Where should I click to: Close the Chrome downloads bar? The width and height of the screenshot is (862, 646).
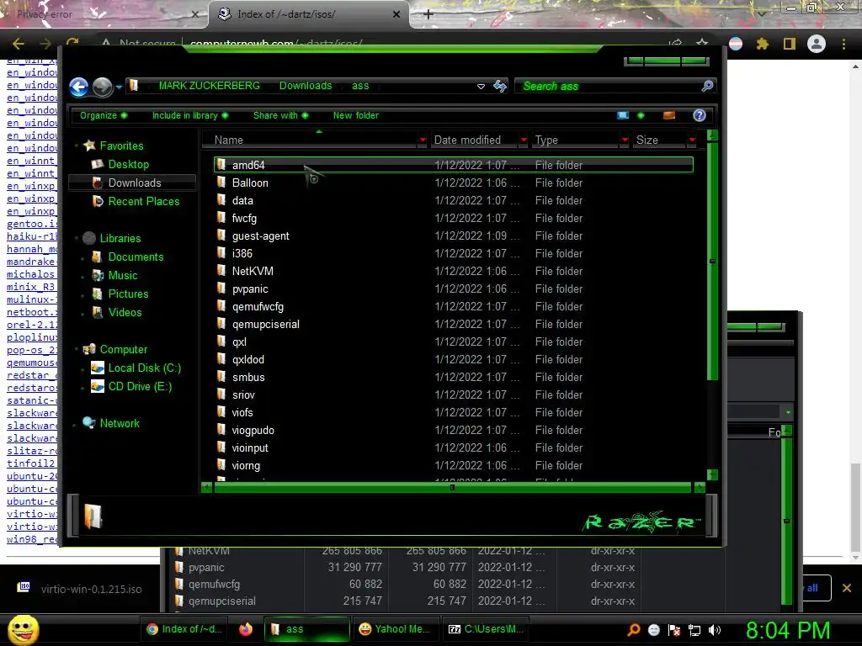tap(847, 588)
